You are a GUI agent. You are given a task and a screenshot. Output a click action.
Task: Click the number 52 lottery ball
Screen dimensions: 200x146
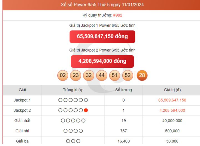coord(128,75)
